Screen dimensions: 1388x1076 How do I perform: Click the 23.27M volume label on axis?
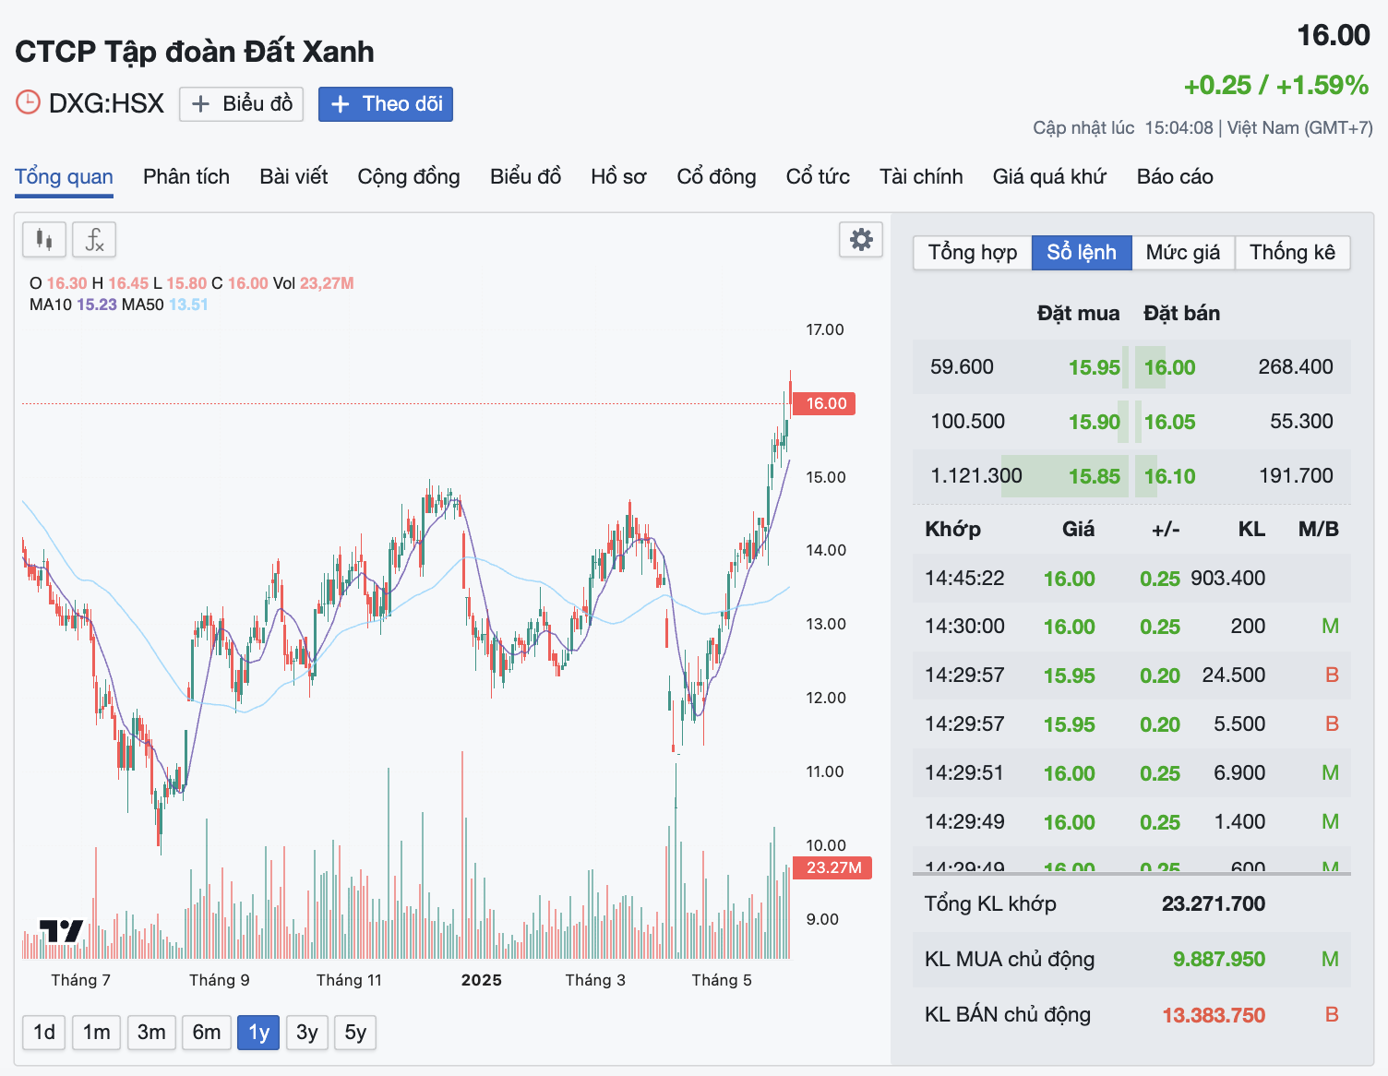(x=832, y=867)
